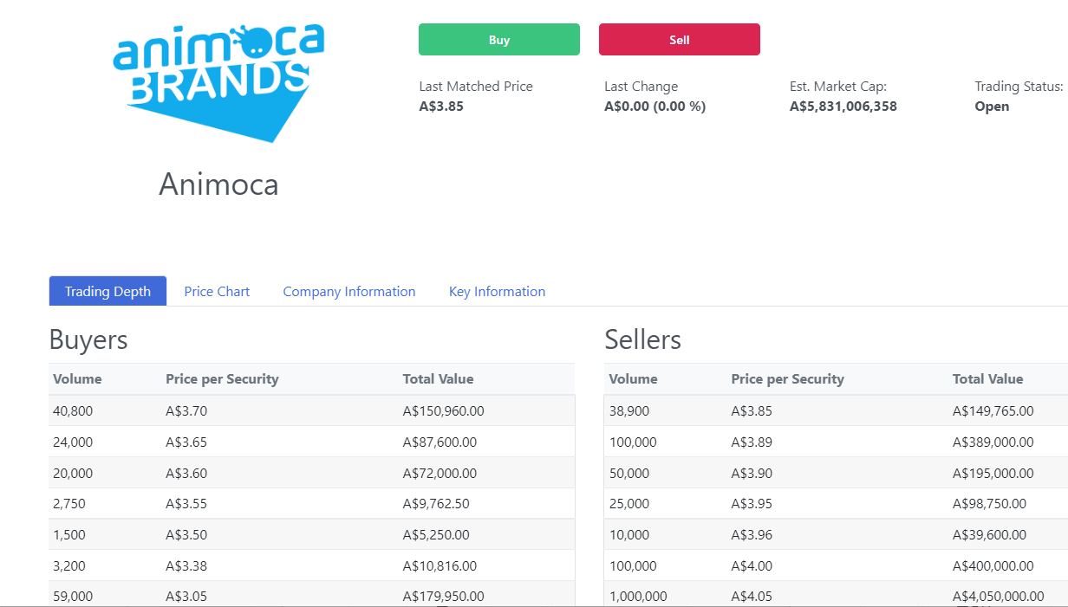Select seller volume 38,900
Screen dimensions: 1068x607
pyautogui.click(x=629, y=411)
